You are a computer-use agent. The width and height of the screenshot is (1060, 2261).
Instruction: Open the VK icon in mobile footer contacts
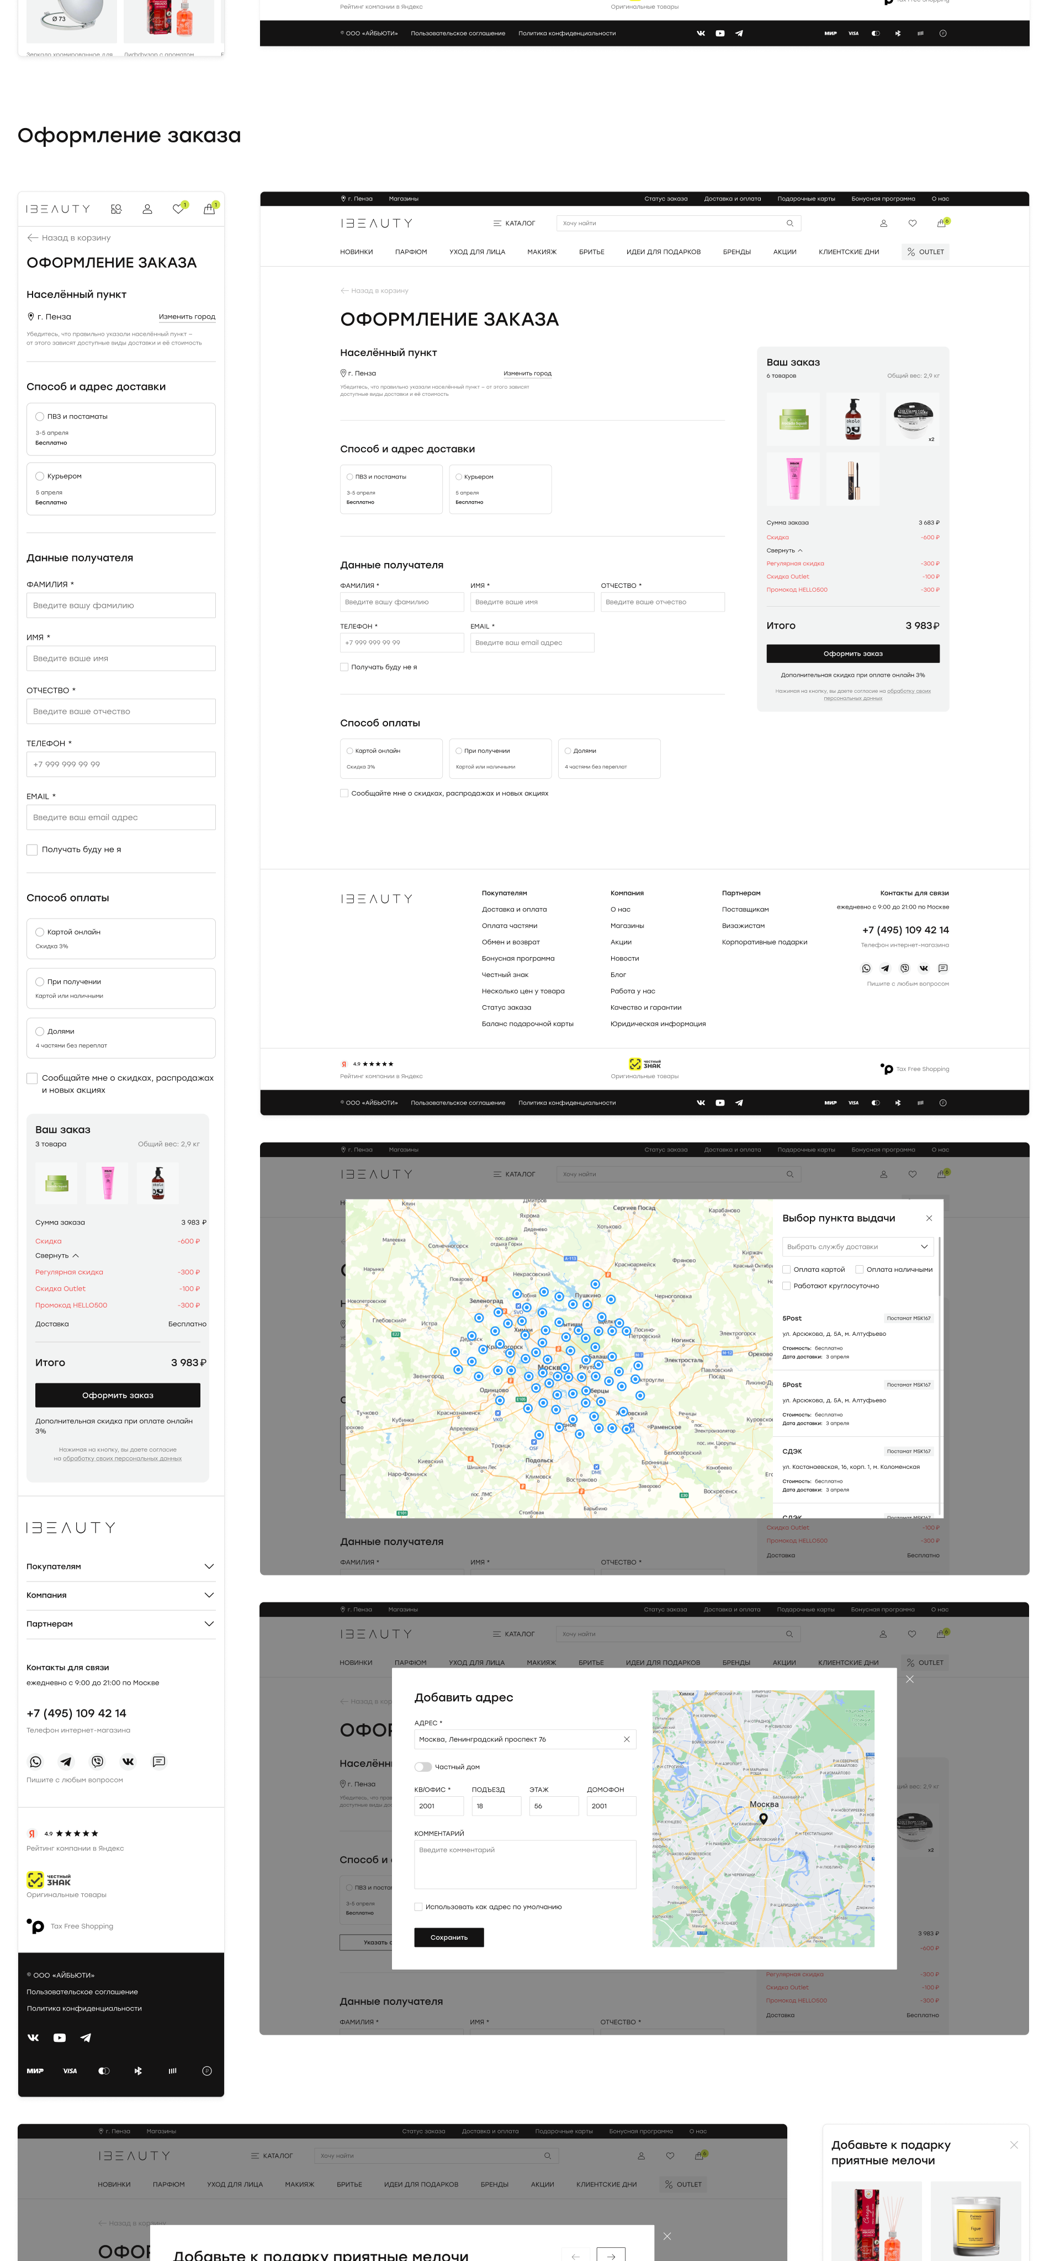coord(128,1761)
